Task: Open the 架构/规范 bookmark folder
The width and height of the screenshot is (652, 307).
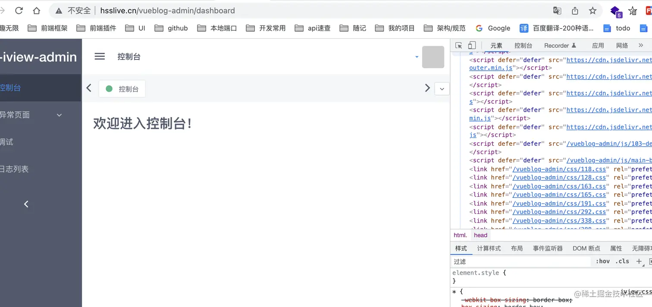Action: pyautogui.click(x=445, y=28)
